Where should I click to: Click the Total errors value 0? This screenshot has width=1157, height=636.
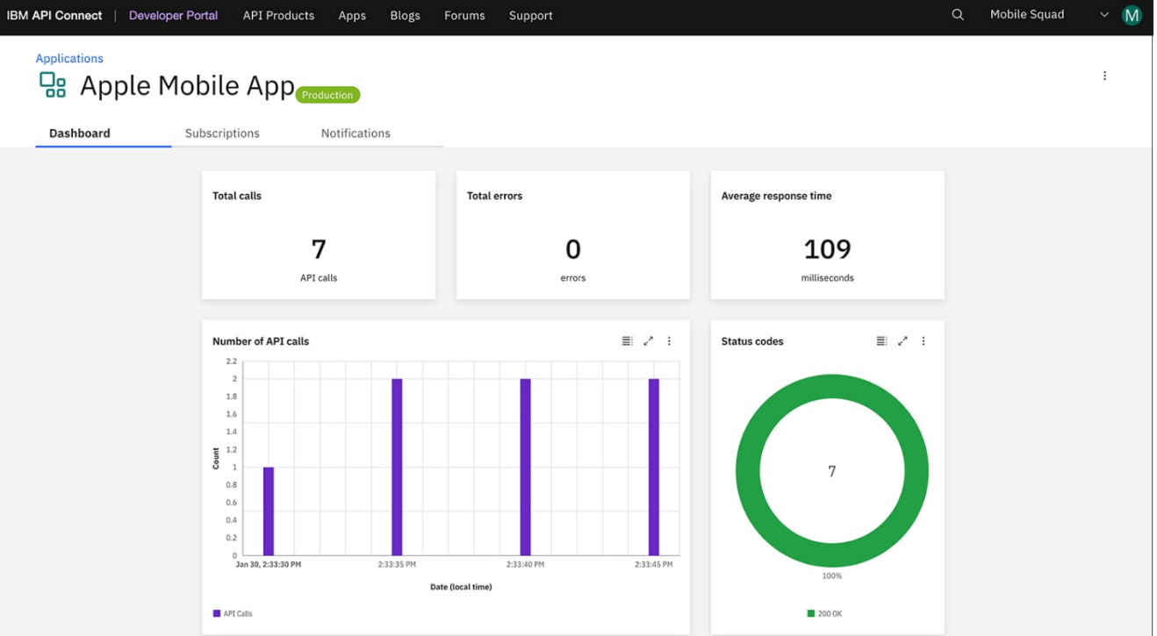[x=573, y=250]
